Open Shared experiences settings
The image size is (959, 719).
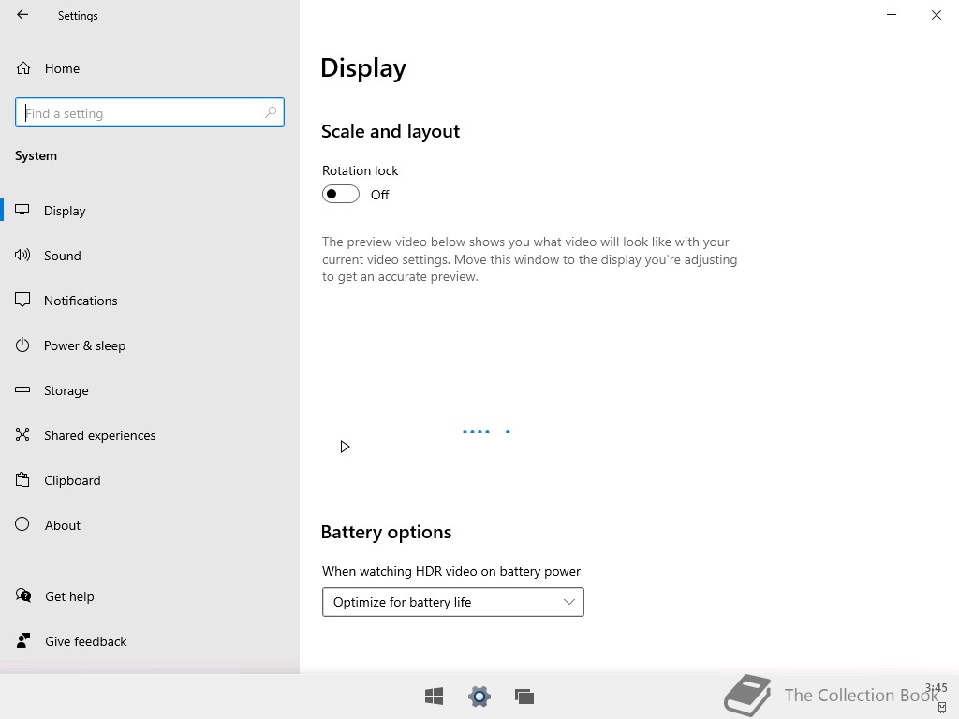[150, 435]
